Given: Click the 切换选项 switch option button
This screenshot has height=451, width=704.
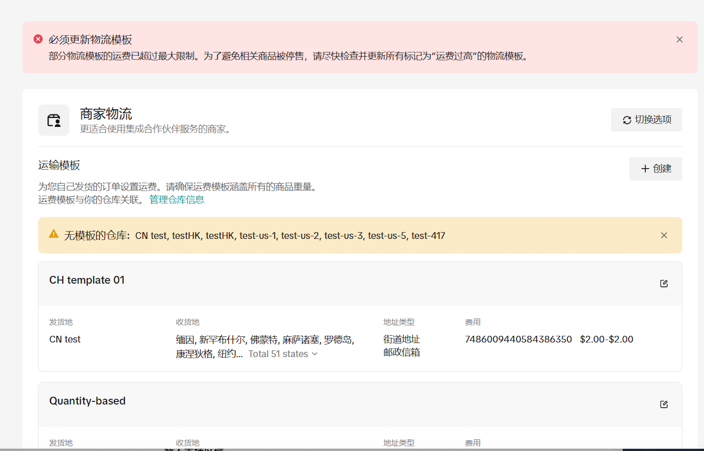Looking at the screenshot, I should click(x=646, y=120).
